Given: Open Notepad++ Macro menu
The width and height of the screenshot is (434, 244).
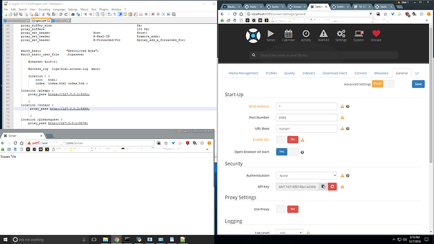Looking at the screenshot, I should [84, 9].
